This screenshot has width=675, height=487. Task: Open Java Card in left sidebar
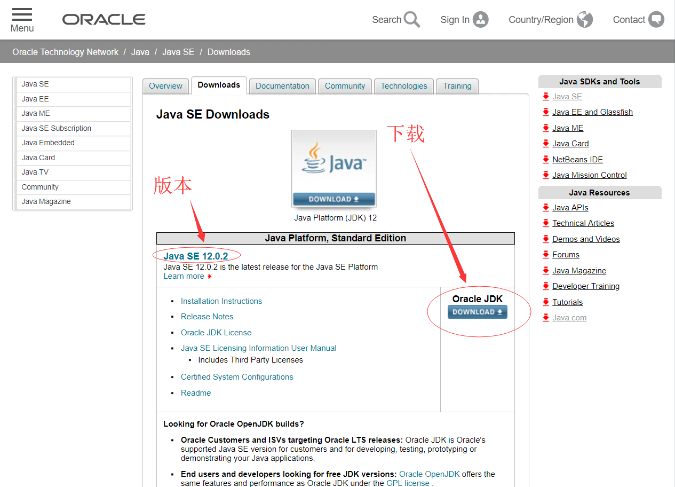click(74, 158)
